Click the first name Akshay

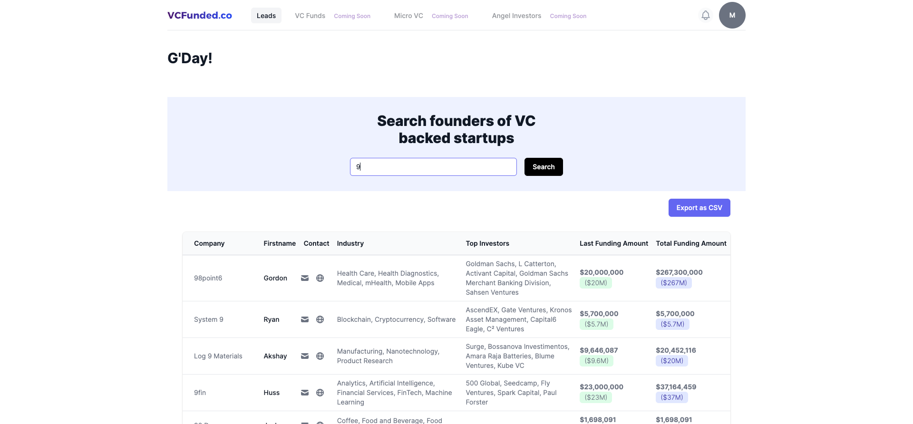[x=275, y=356]
